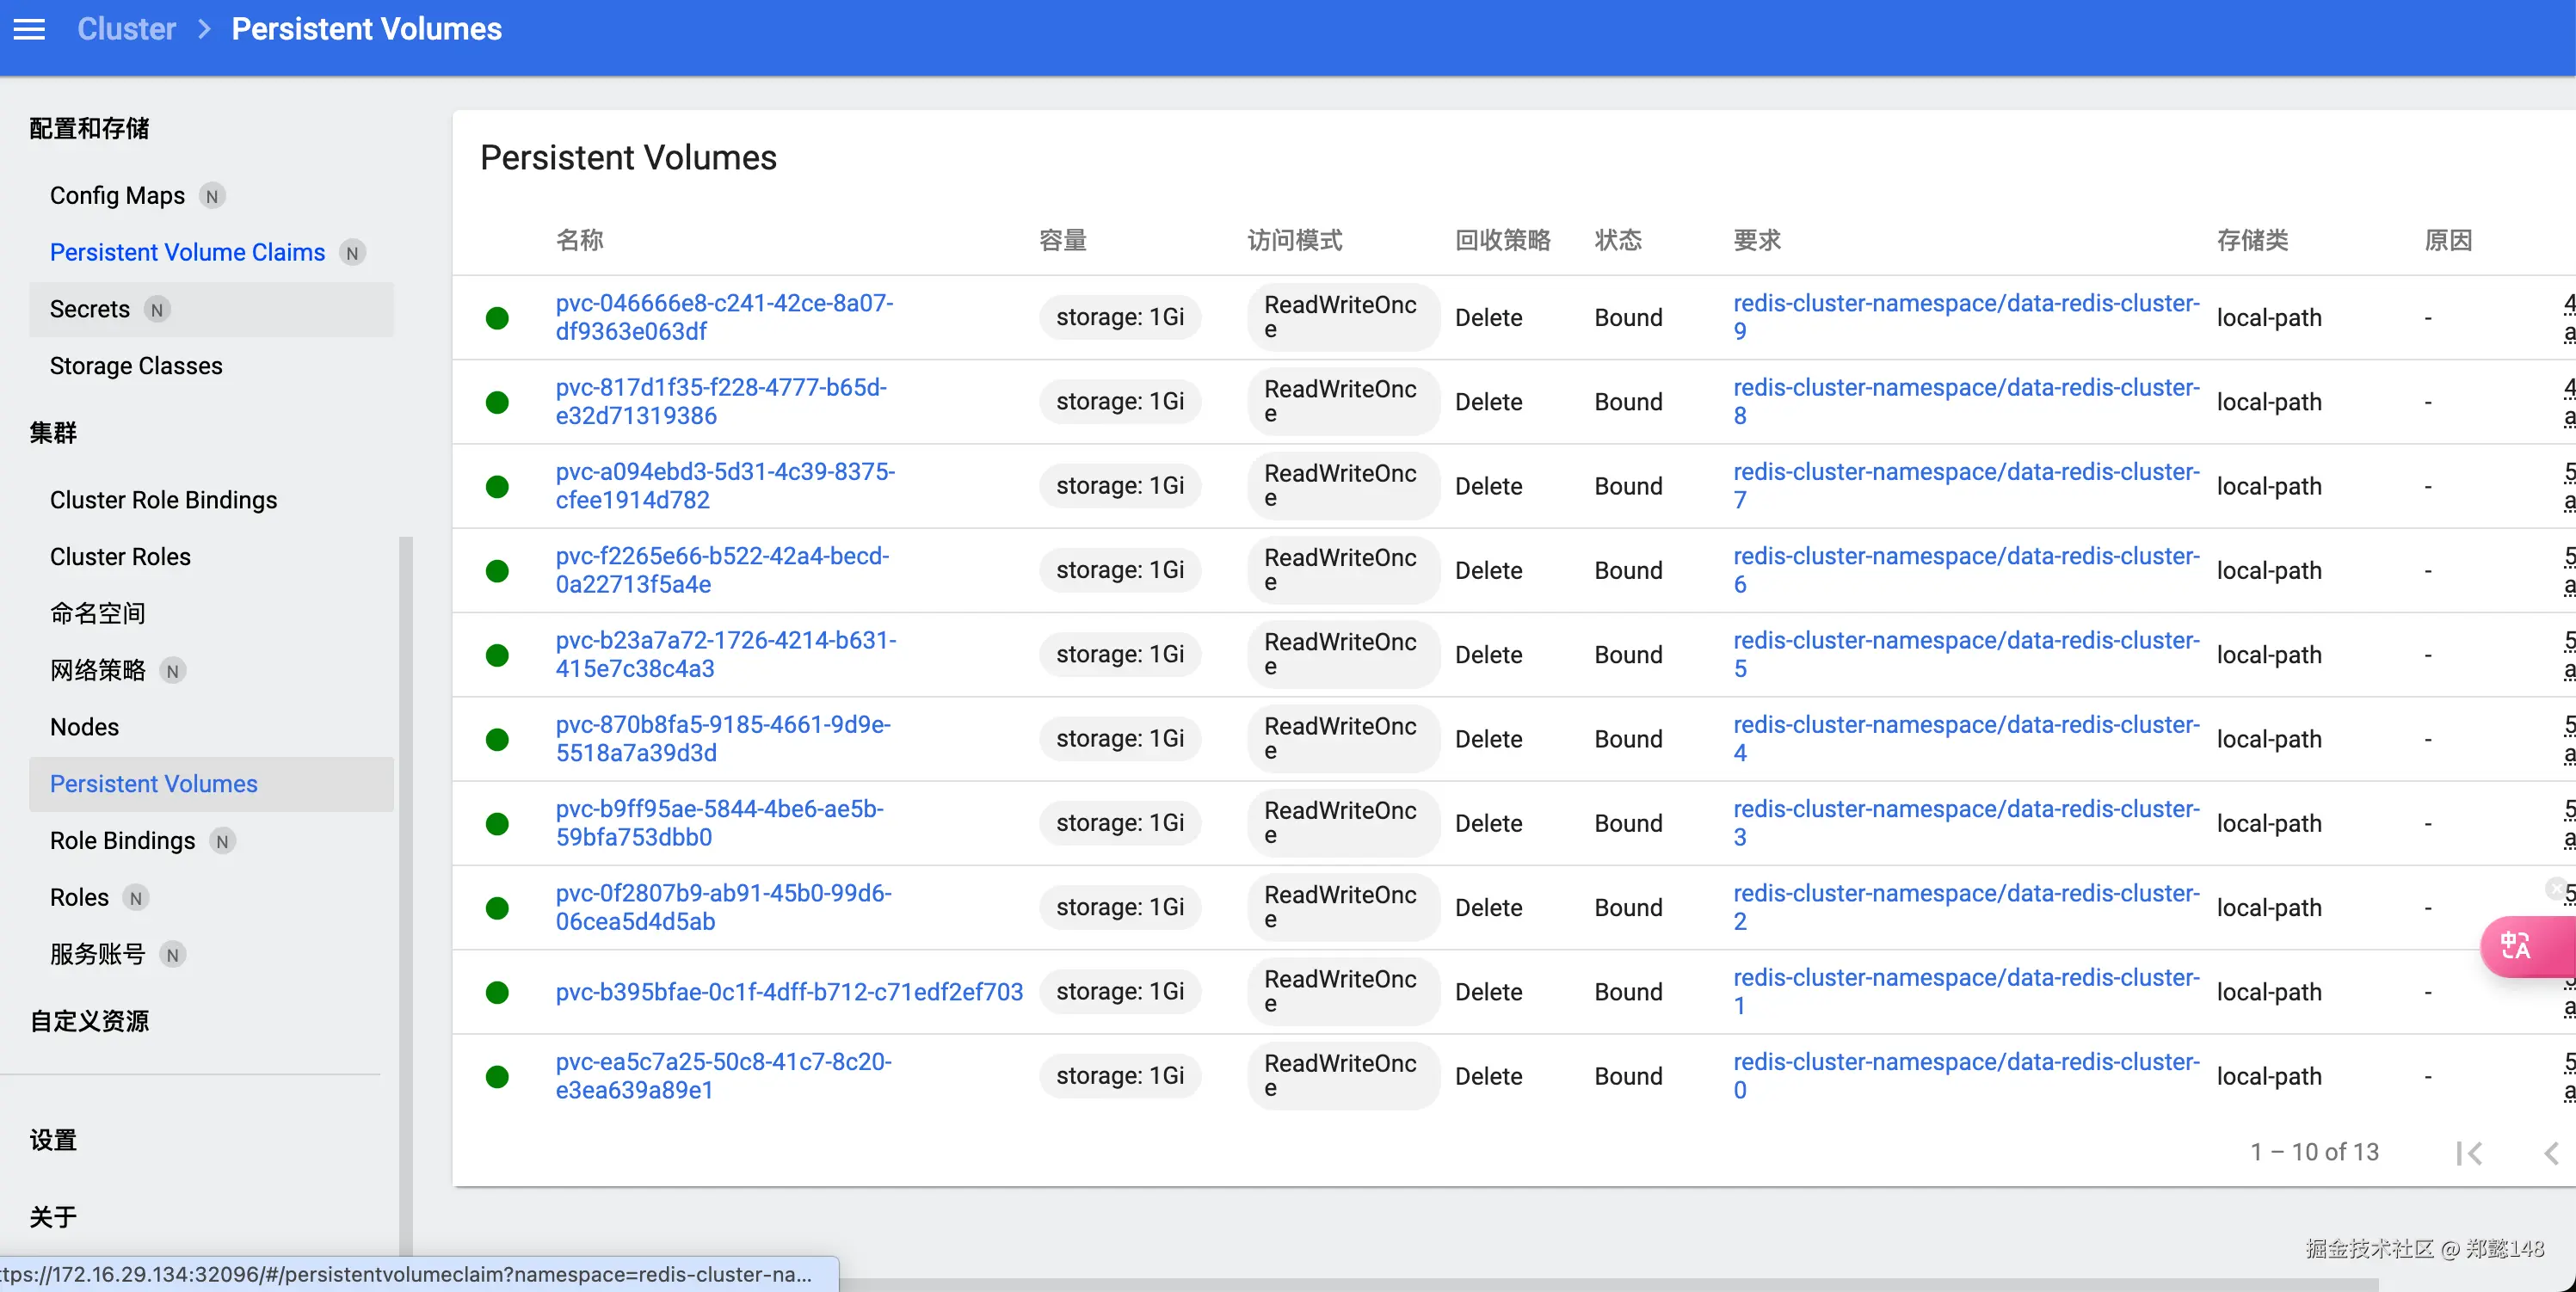Image resolution: width=2576 pixels, height=1292 pixels.
Task: Go to first page of table
Action: coord(2468,1153)
